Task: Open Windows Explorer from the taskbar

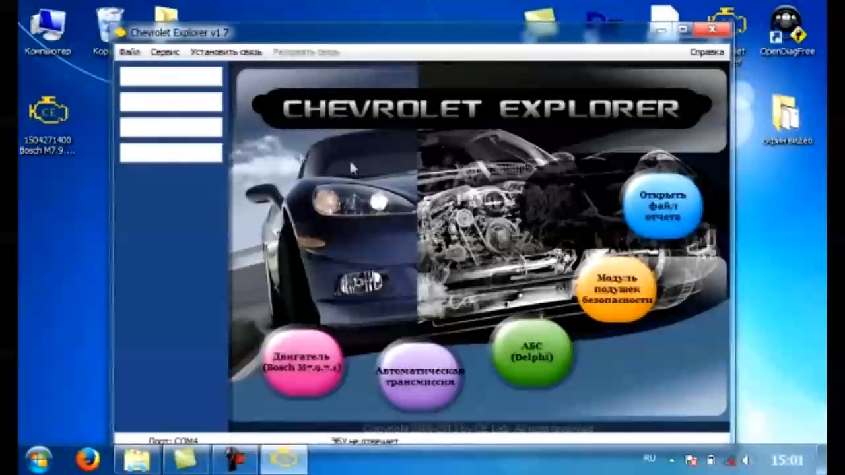Action: [137, 459]
